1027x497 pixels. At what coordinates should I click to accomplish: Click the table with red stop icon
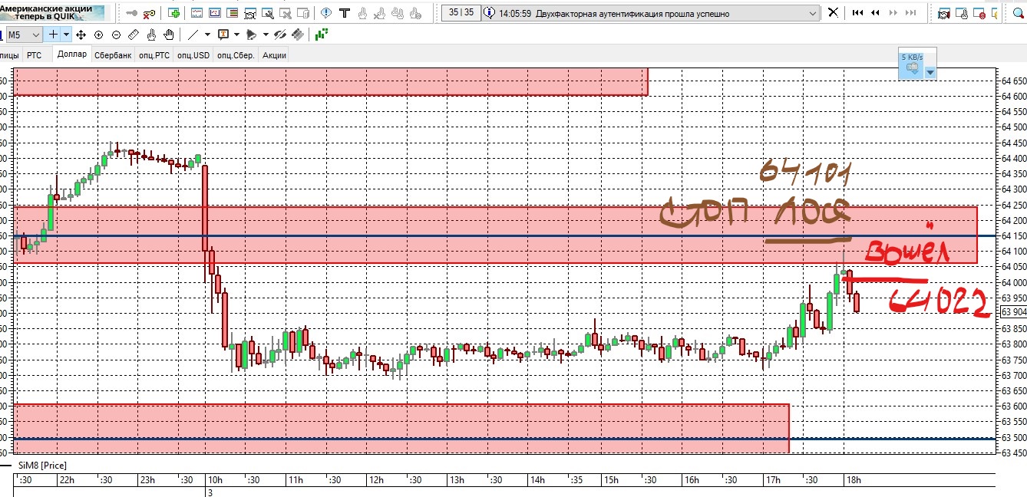pyautogui.click(x=979, y=14)
